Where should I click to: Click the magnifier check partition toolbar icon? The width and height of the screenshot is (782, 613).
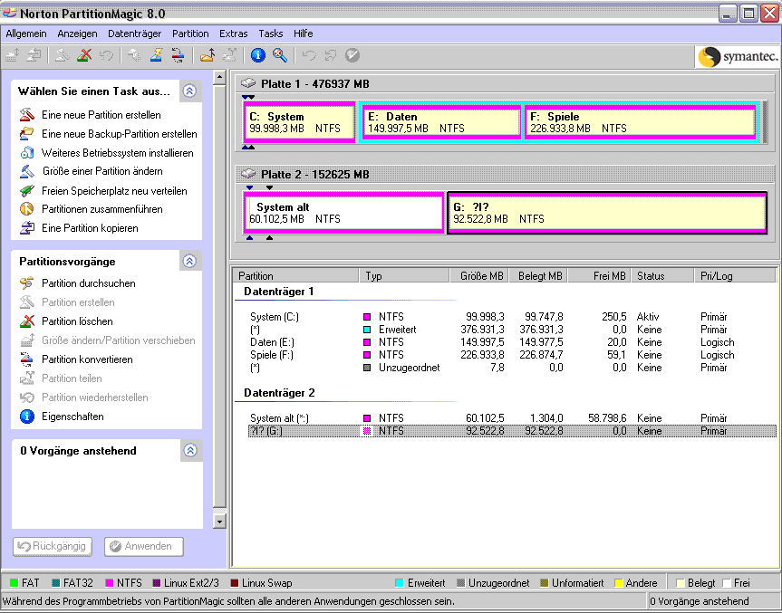280,55
